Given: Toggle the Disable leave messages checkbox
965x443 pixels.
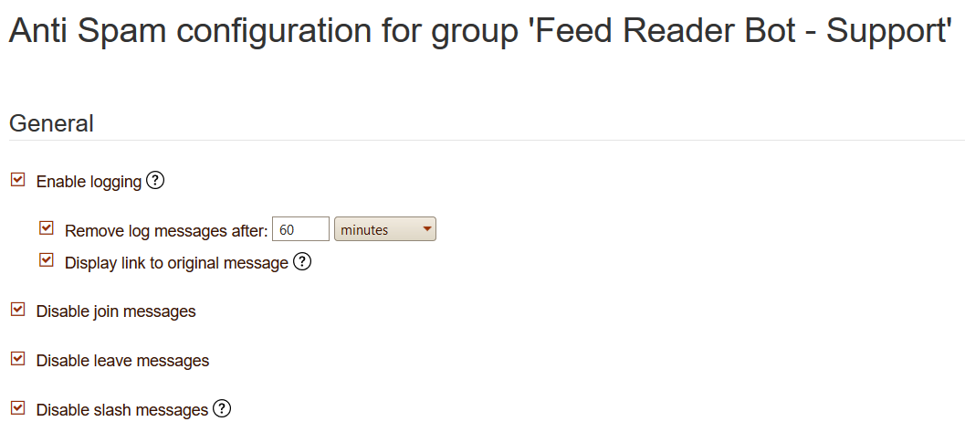Looking at the screenshot, I should 17,359.
